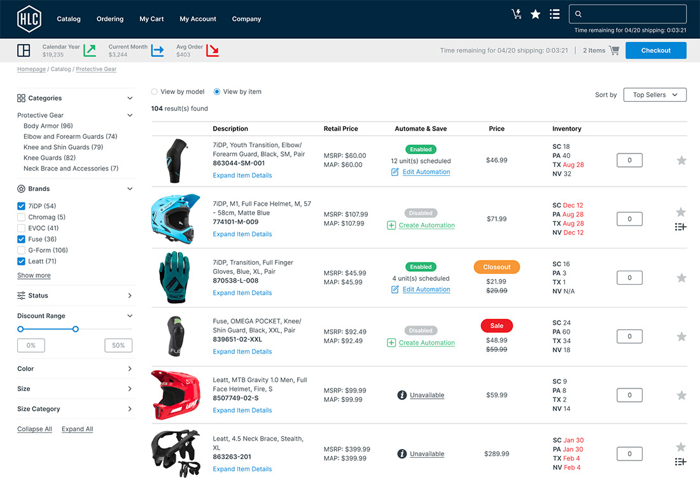
Task: Uncheck the Fuse brand filter
Action: pyautogui.click(x=21, y=239)
